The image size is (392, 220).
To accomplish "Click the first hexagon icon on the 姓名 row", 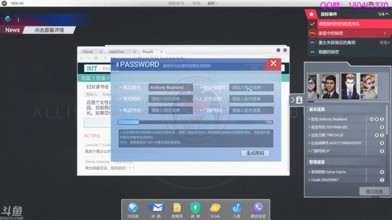I will 371,119.
